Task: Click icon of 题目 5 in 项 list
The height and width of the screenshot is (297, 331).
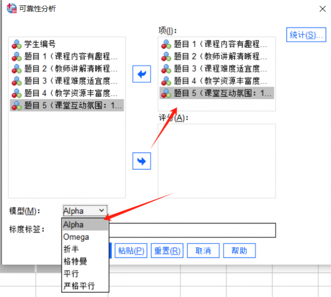Action: point(166,93)
